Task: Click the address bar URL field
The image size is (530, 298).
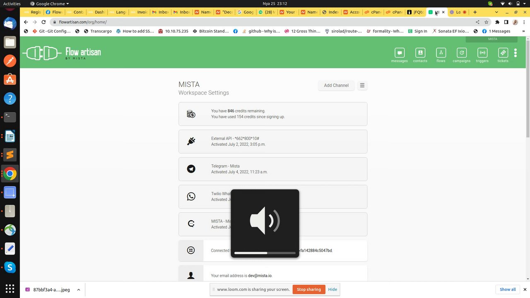Action: click(265, 22)
